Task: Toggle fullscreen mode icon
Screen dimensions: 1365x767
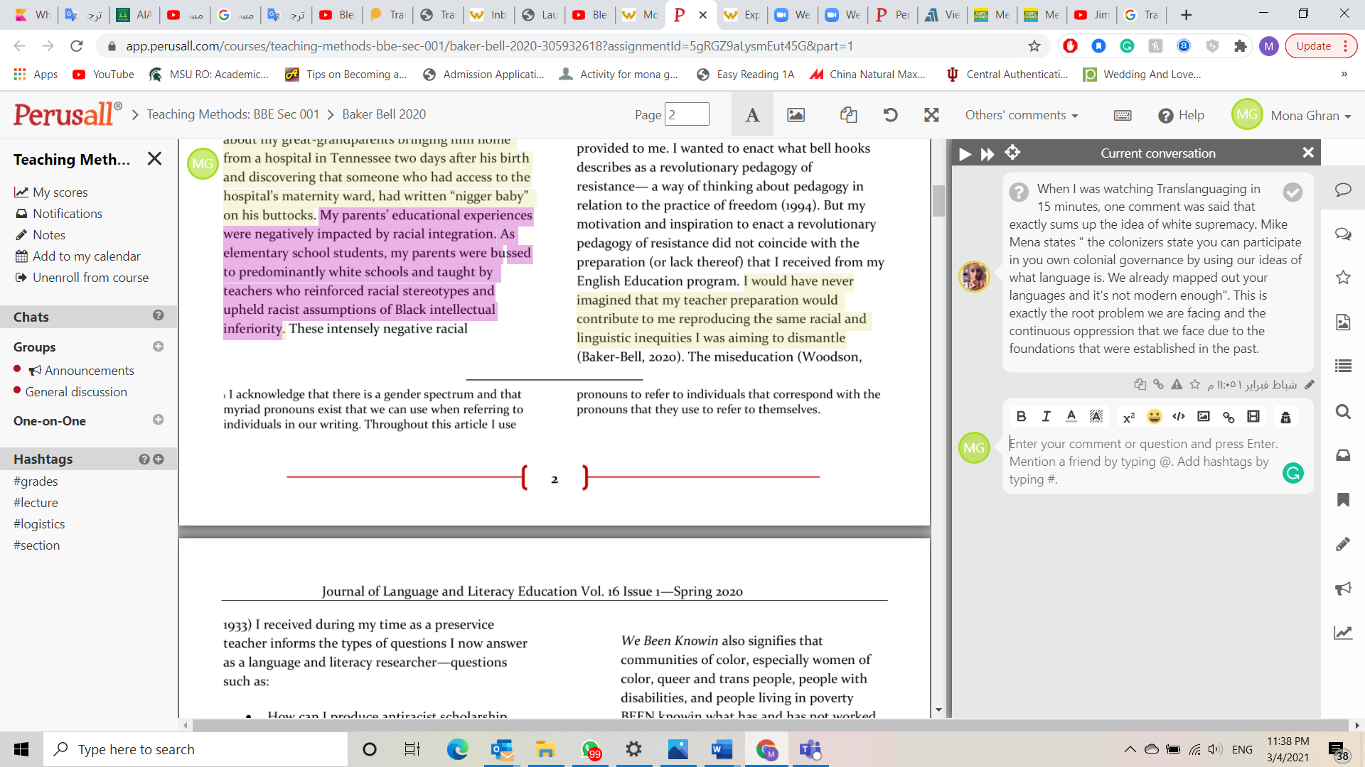Action: coord(931,115)
